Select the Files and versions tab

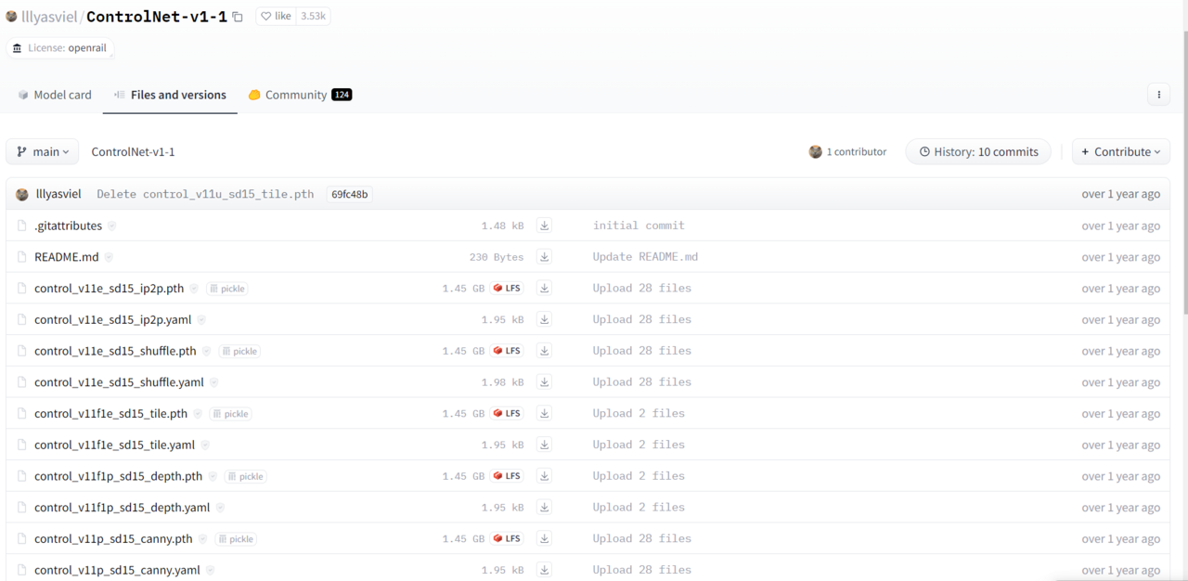click(x=170, y=95)
